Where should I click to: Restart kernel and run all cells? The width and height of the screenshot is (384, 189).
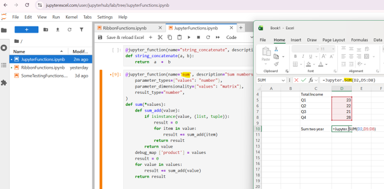(x=218, y=37)
